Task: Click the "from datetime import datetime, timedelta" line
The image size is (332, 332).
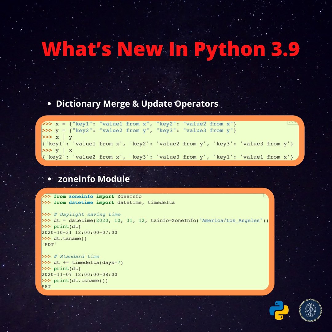Action: pos(108,202)
